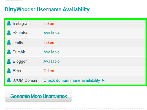The height and width of the screenshot is (110, 147).
Task: Click the user icon beside Blogger
Action: (x=9, y=61)
